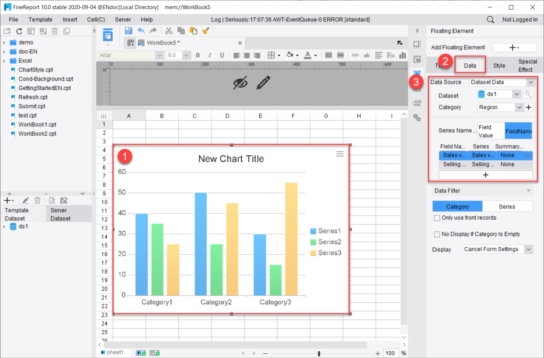The image size is (544, 358).
Task: Open the Dataset ds1 dropdown
Action: click(x=516, y=94)
